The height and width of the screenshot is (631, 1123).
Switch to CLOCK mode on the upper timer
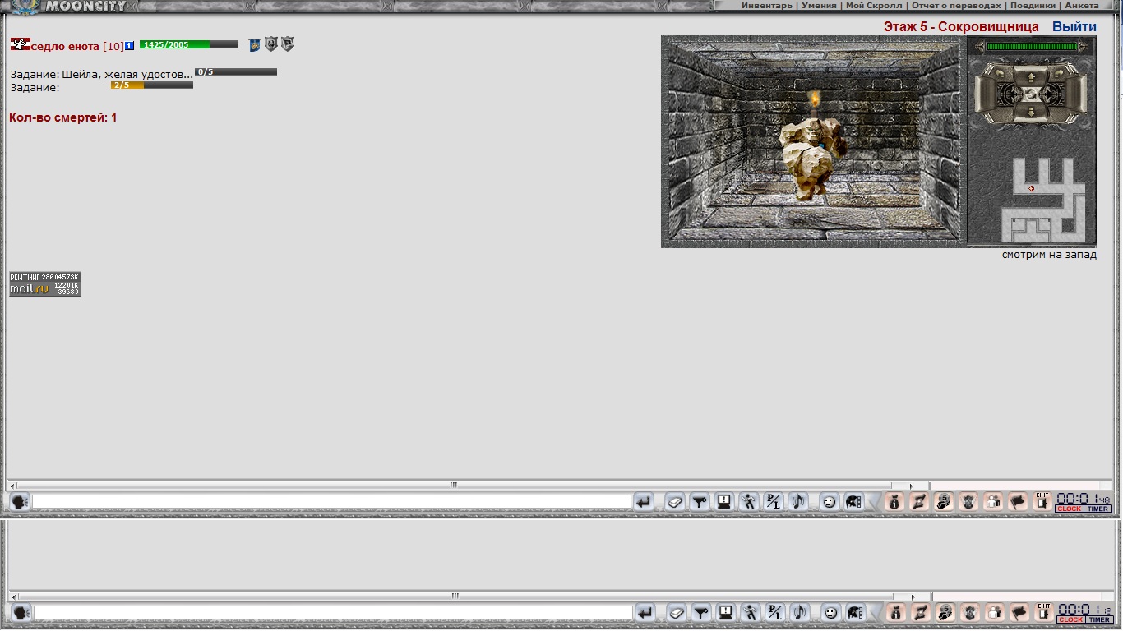(1070, 509)
